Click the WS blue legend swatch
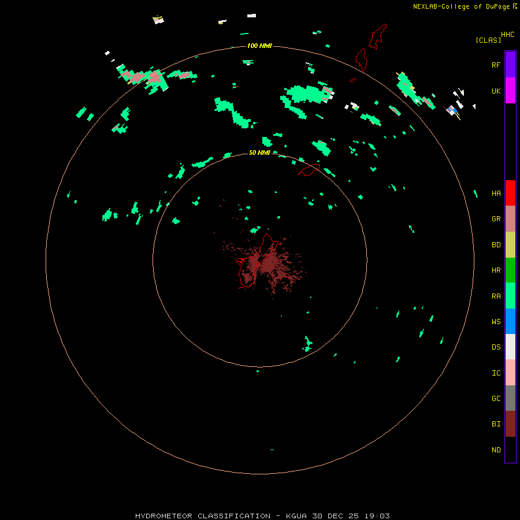Viewport: 520px width, 520px height. [x=510, y=321]
